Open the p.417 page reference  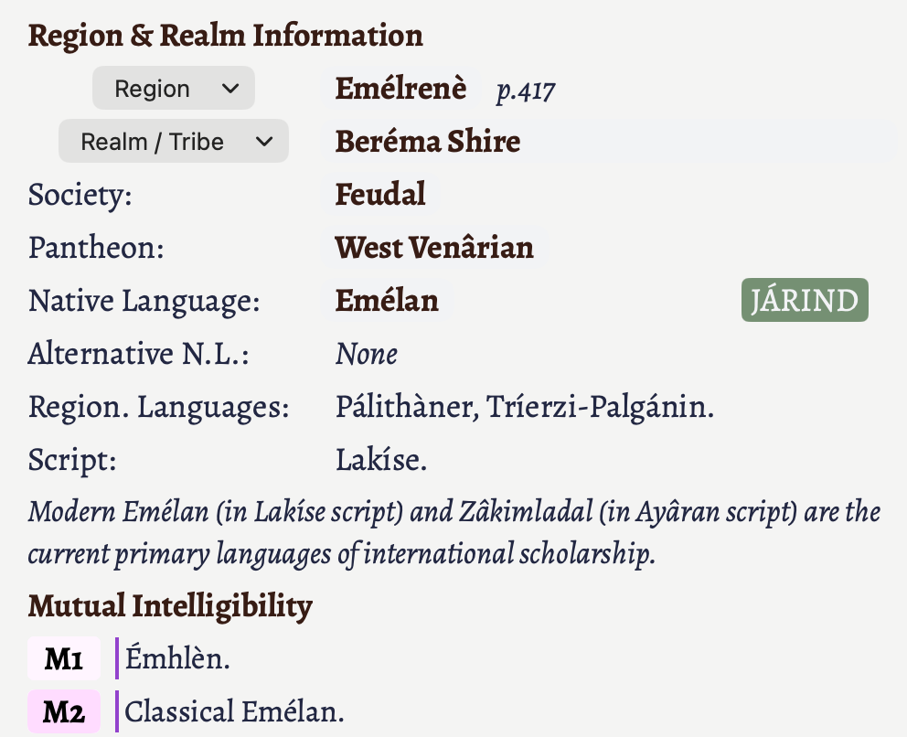[x=526, y=91]
